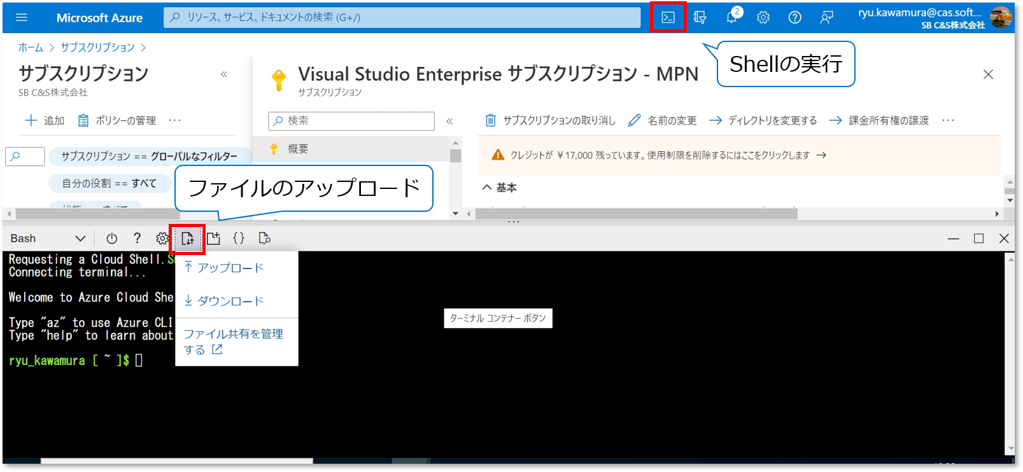Go to ホーム breadcrumb
The height and width of the screenshot is (472, 1023).
click(31, 48)
